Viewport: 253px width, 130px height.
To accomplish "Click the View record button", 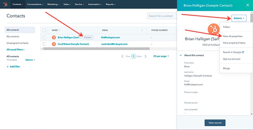I will pyautogui.click(x=215, y=123).
